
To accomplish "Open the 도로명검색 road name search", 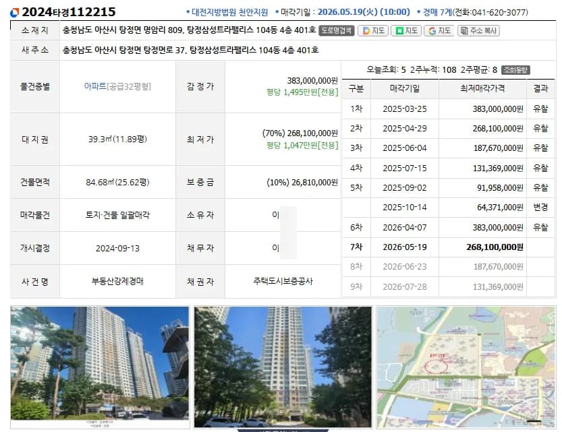I will coord(336,31).
